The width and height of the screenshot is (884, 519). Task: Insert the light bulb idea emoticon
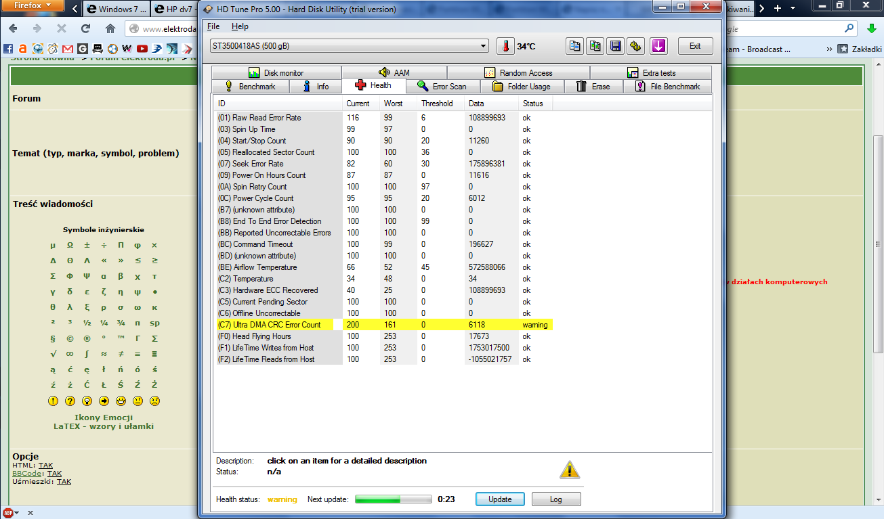pos(87,401)
